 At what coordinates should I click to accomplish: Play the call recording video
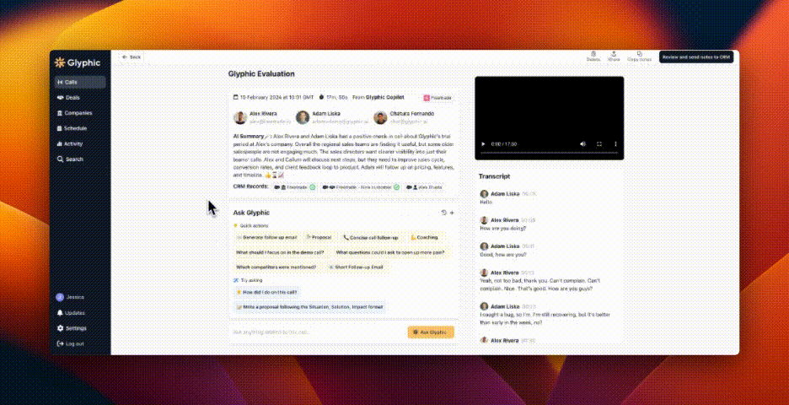coord(484,144)
